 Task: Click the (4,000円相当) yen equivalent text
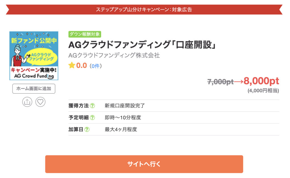tap(263, 91)
